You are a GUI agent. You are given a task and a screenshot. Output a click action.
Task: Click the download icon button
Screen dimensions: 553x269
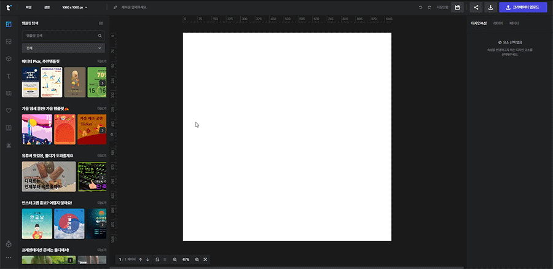pyautogui.click(x=491, y=7)
